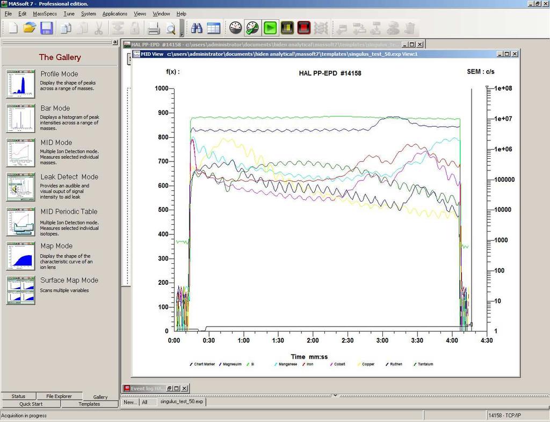550x422 pixels.
Task: Open the Applications menu
Action: tap(115, 13)
